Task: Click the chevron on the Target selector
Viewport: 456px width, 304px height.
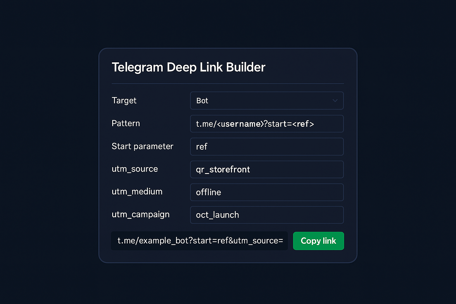Action: (335, 101)
